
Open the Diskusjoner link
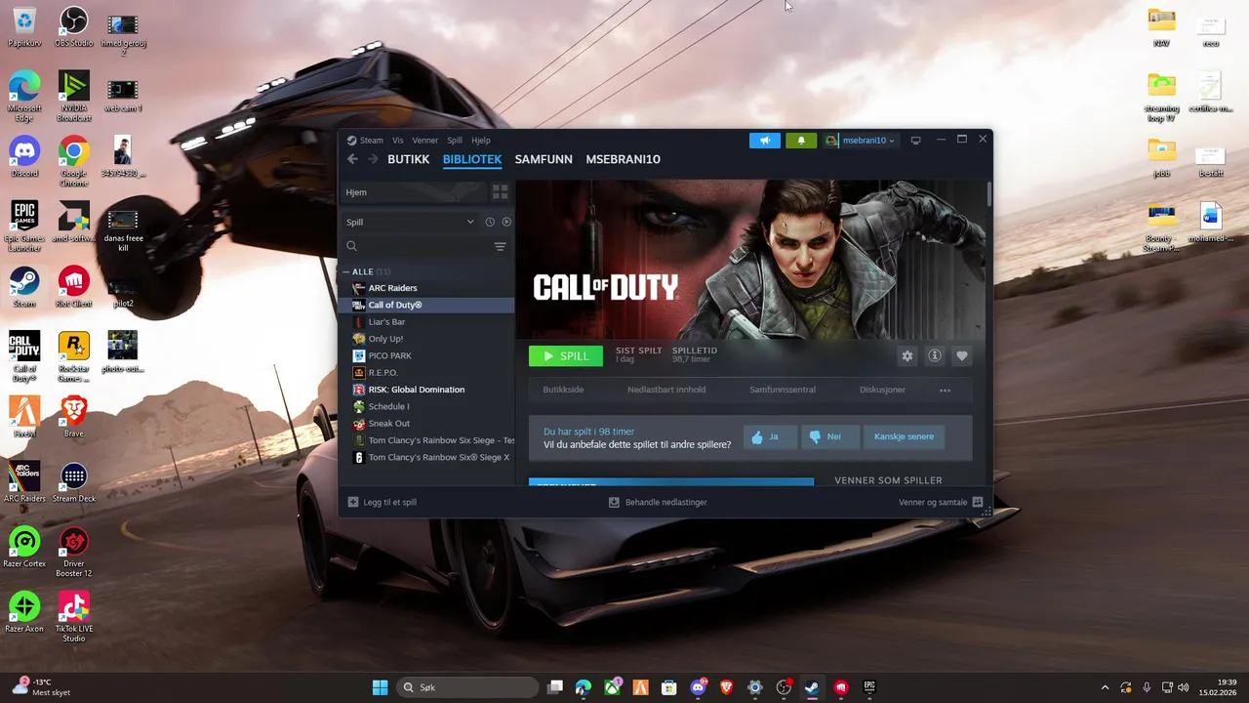click(882, 390)
